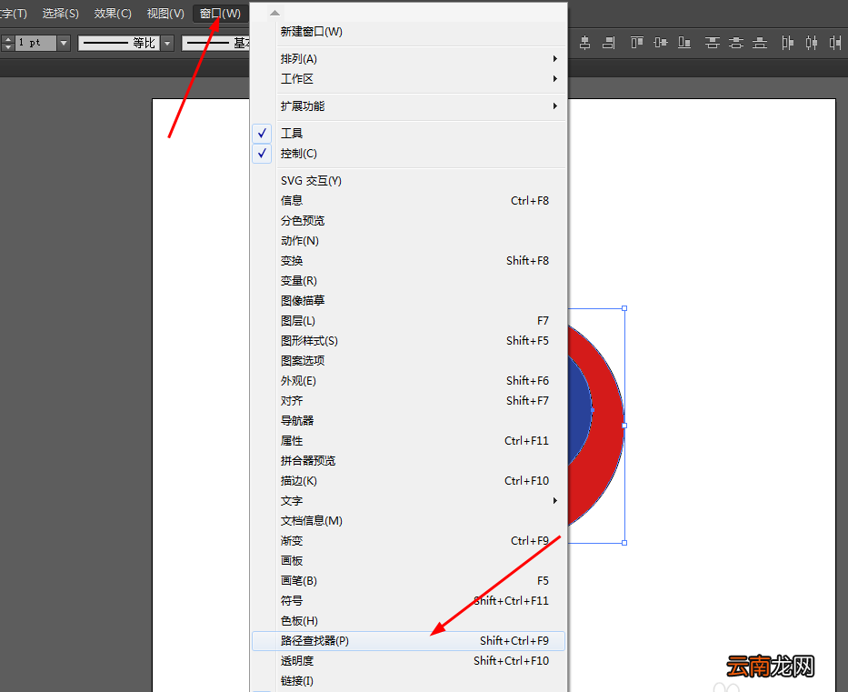Open the 窗口(W) menu
The width and height of the screenshot is (848, 692).
point(220,14)
